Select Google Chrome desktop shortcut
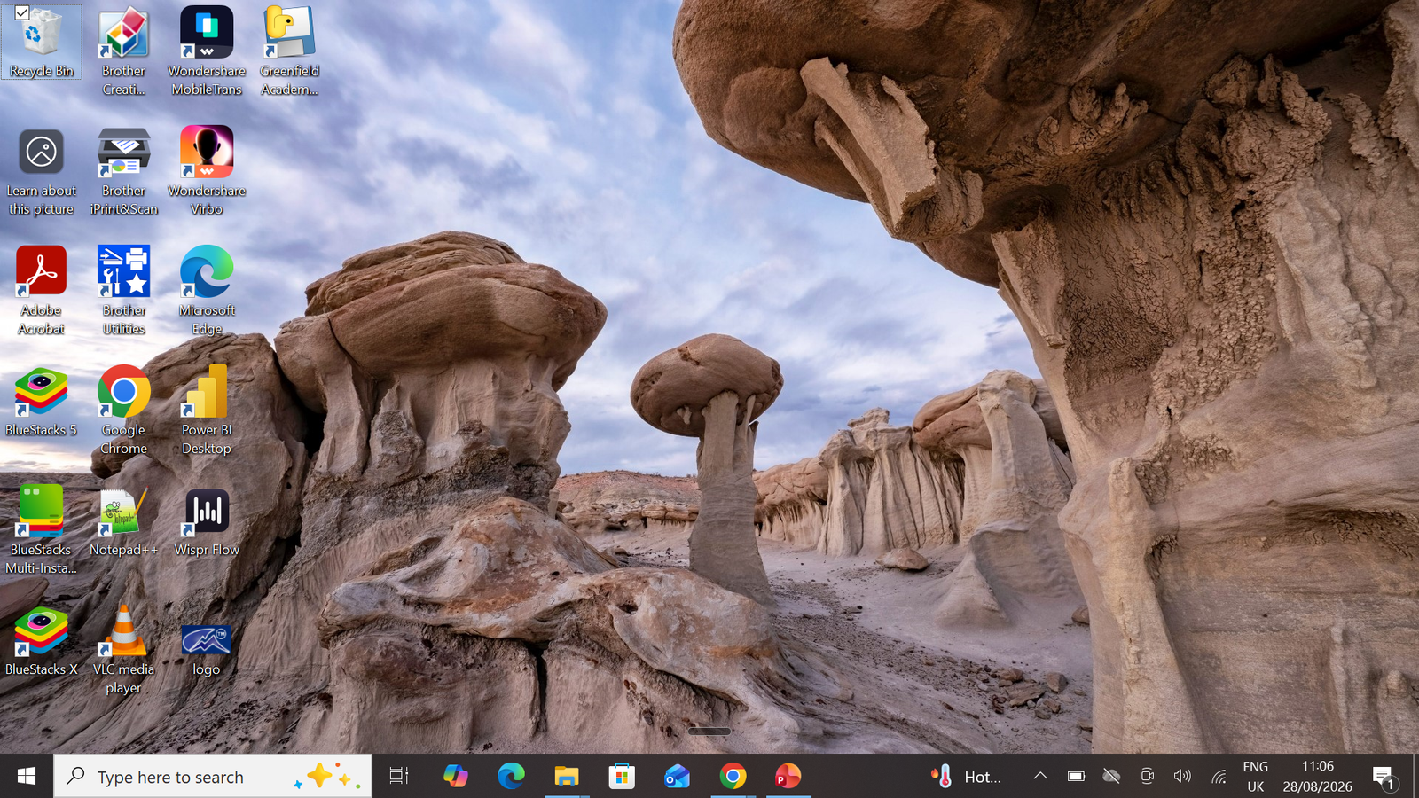This screenshot has height=798, width=1419. 123,411
